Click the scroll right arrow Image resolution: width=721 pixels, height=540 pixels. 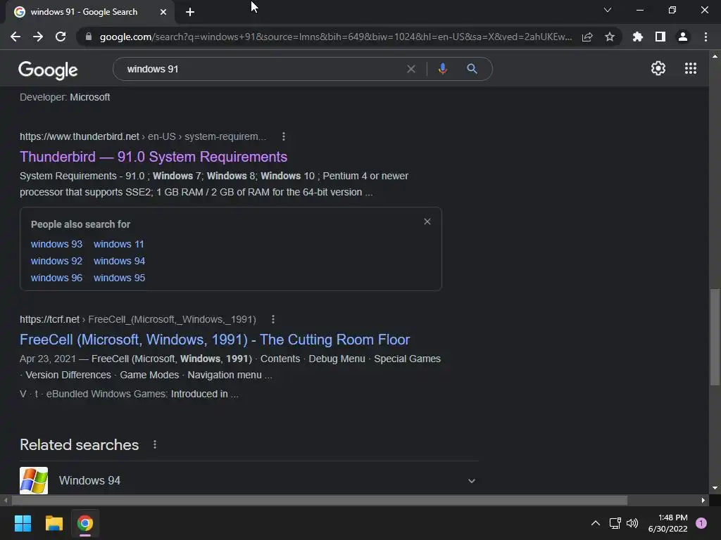point(703,500)
